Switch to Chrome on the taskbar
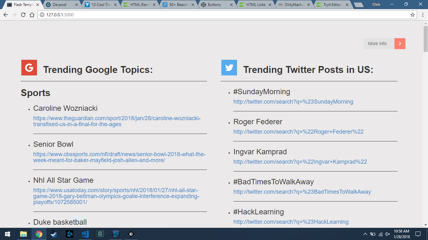 (x=39, y=234)
